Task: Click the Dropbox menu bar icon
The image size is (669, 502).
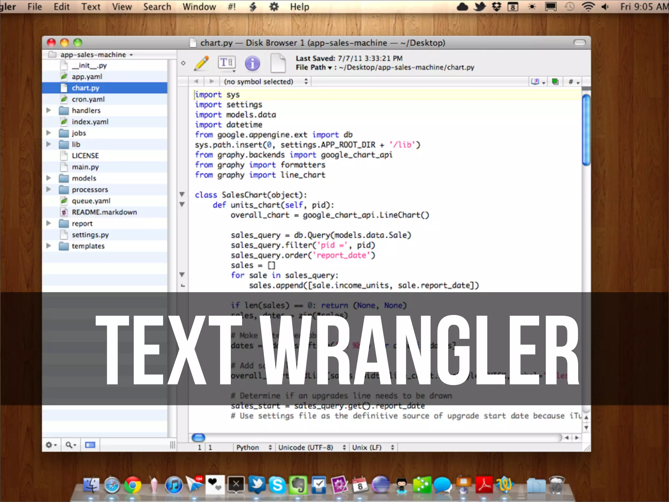Action: coord(497,7)
